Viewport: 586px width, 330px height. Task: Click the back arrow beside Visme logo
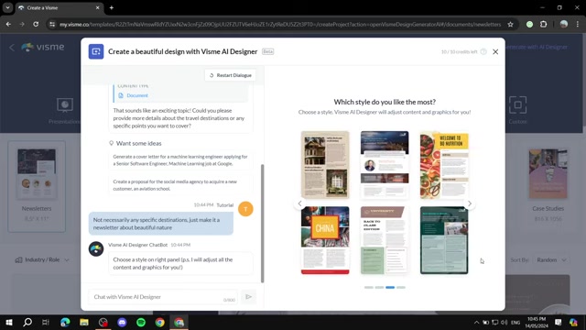click(12, 47)
